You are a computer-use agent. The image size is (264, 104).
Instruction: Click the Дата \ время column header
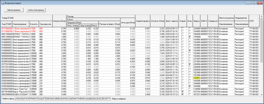pos(172,21)
